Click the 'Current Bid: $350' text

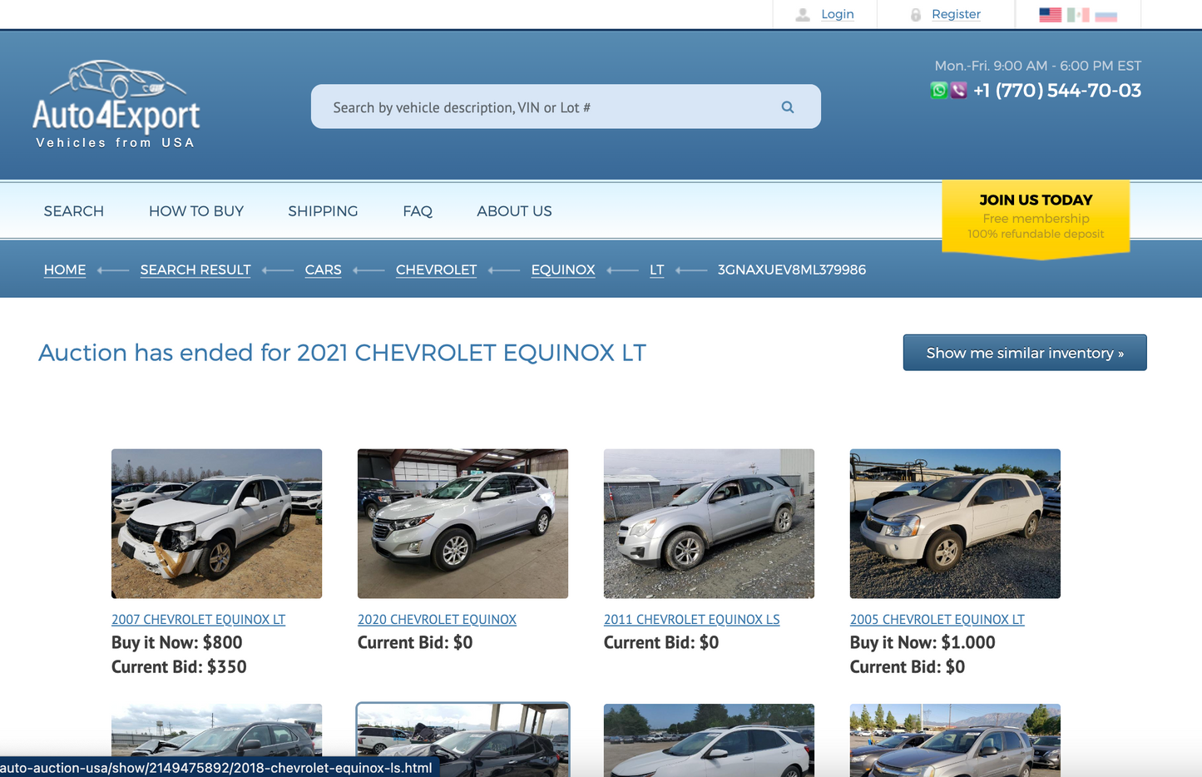coord(179,666)
